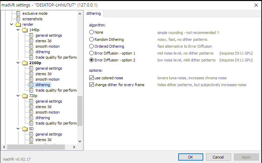Viewport: 262px width, 163px height.
Task: Collapse the 720p tree node
Action: click(18, 96)
